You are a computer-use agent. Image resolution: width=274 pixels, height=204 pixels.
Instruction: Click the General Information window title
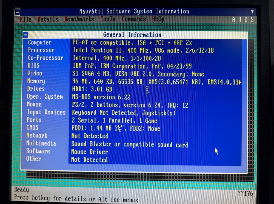coord(132,35)
